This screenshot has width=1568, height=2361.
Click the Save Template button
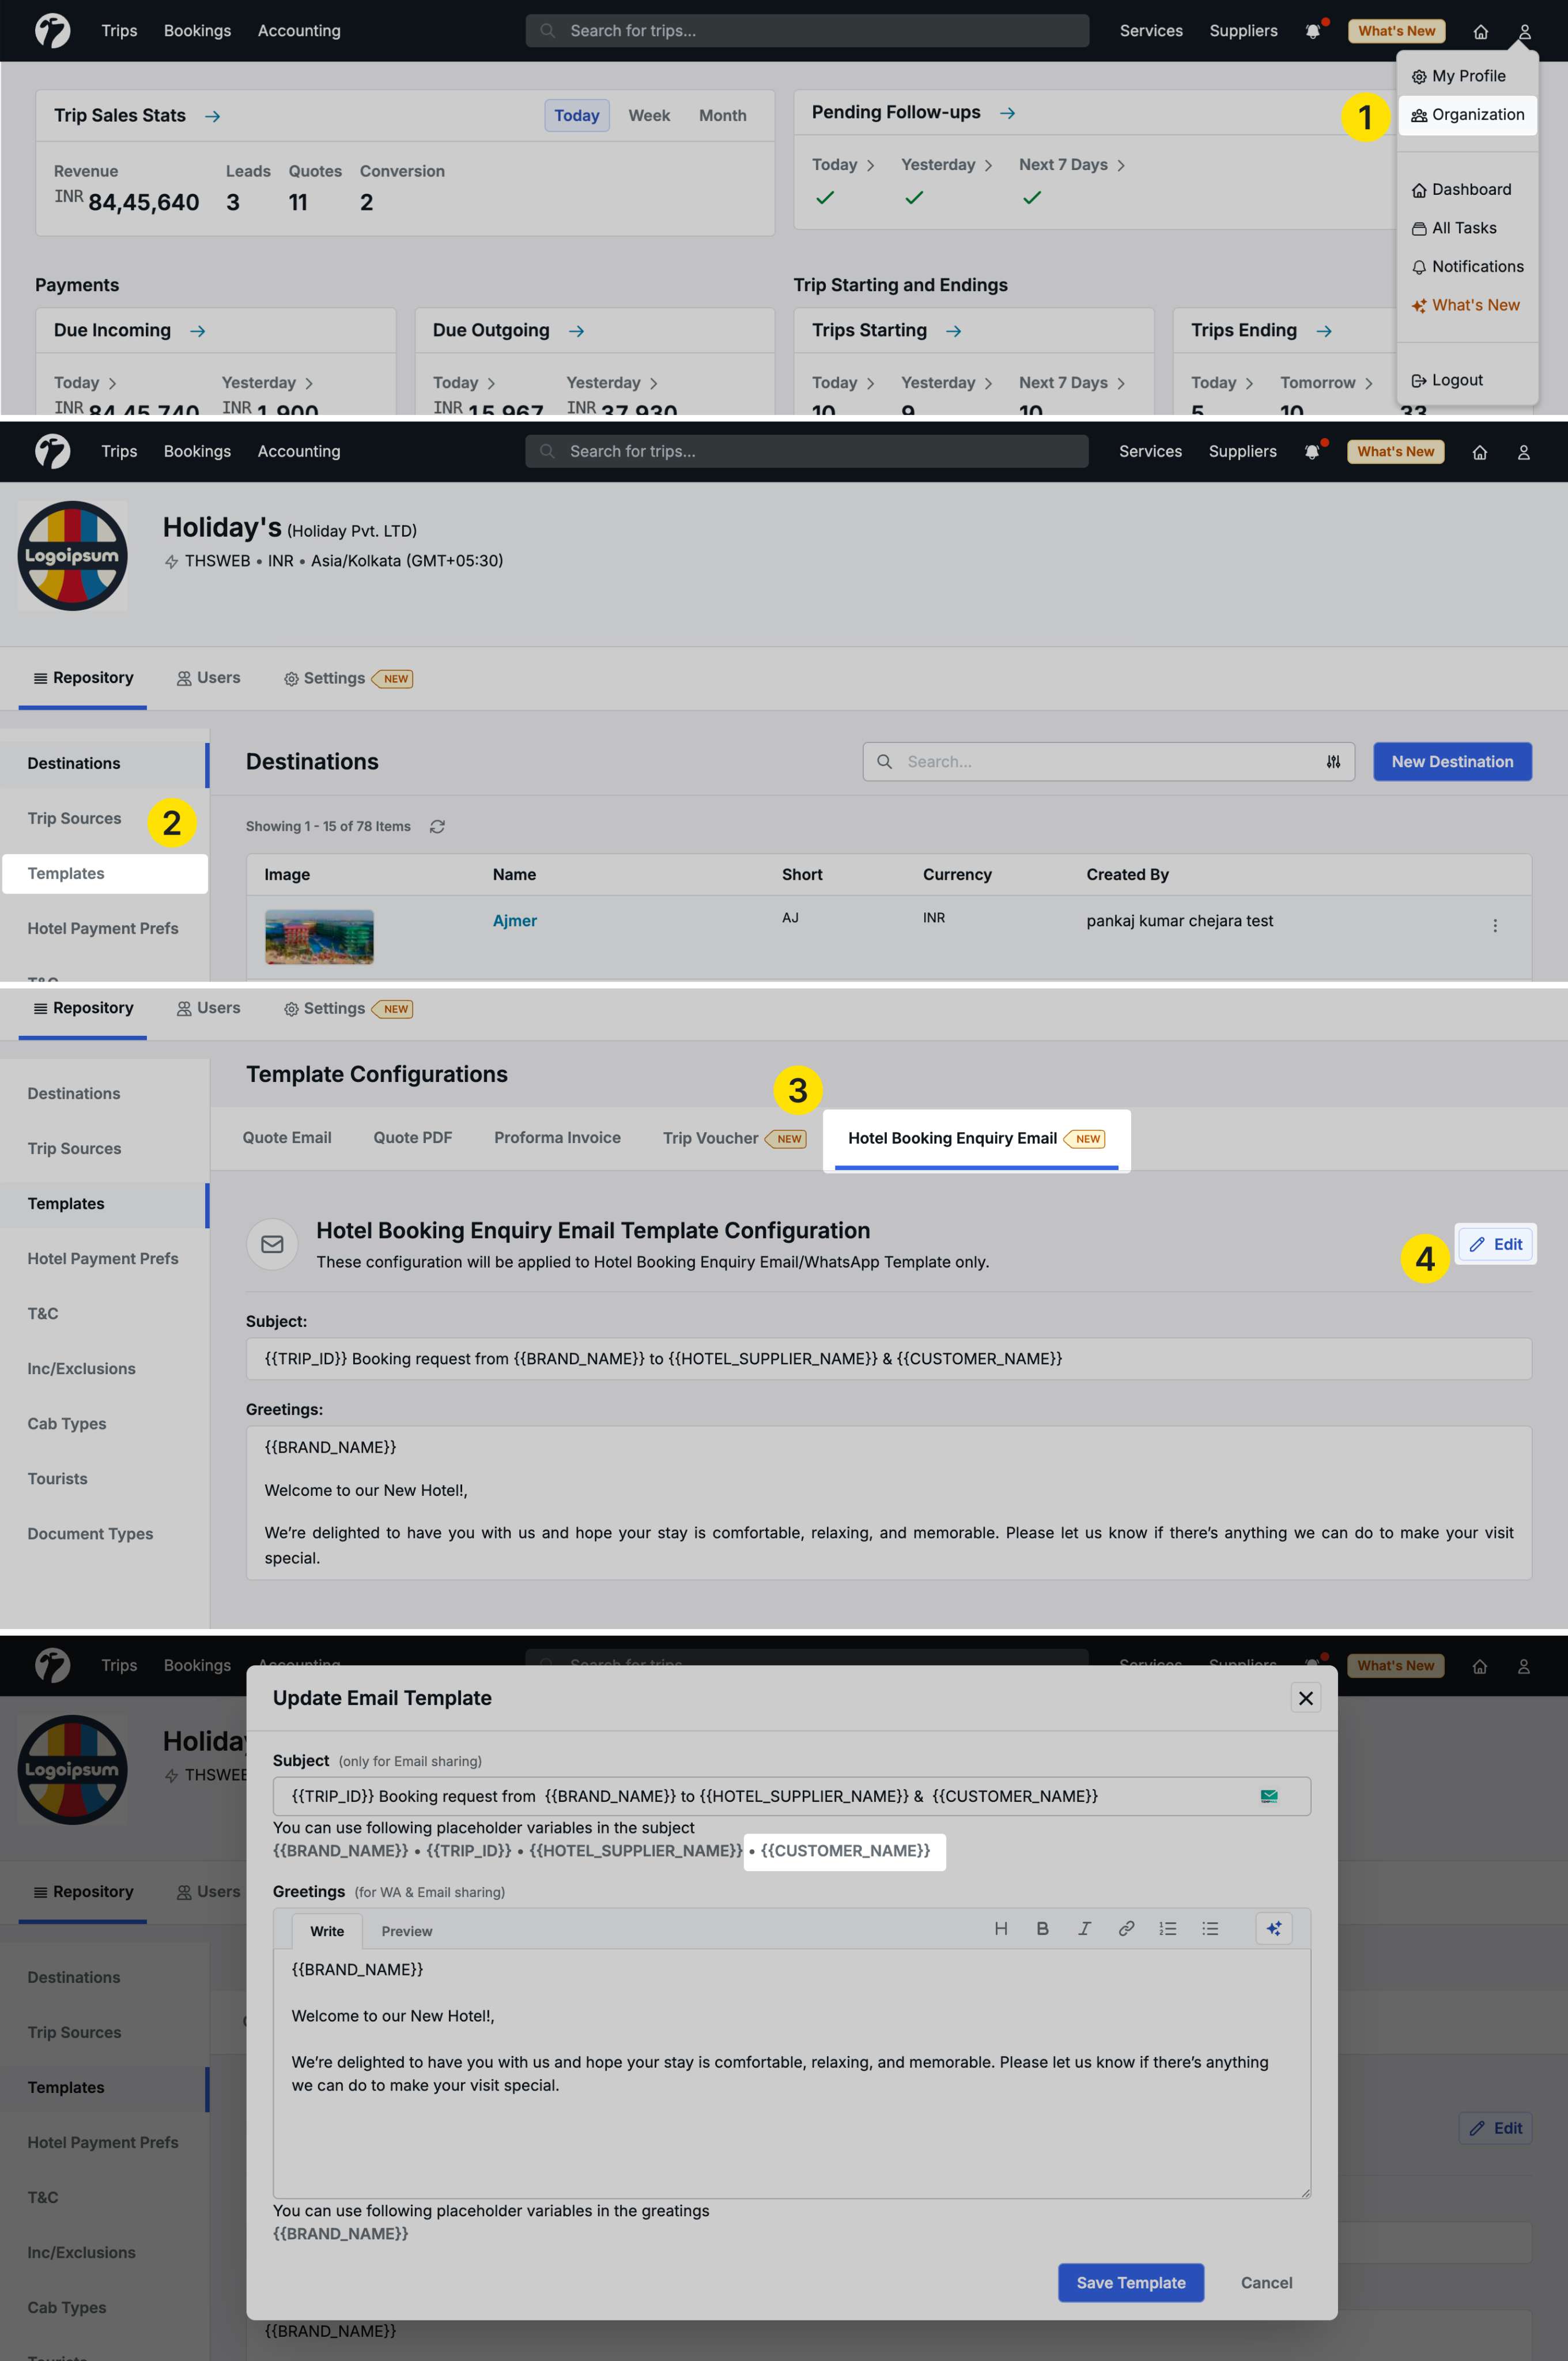coord(1130,2282)
